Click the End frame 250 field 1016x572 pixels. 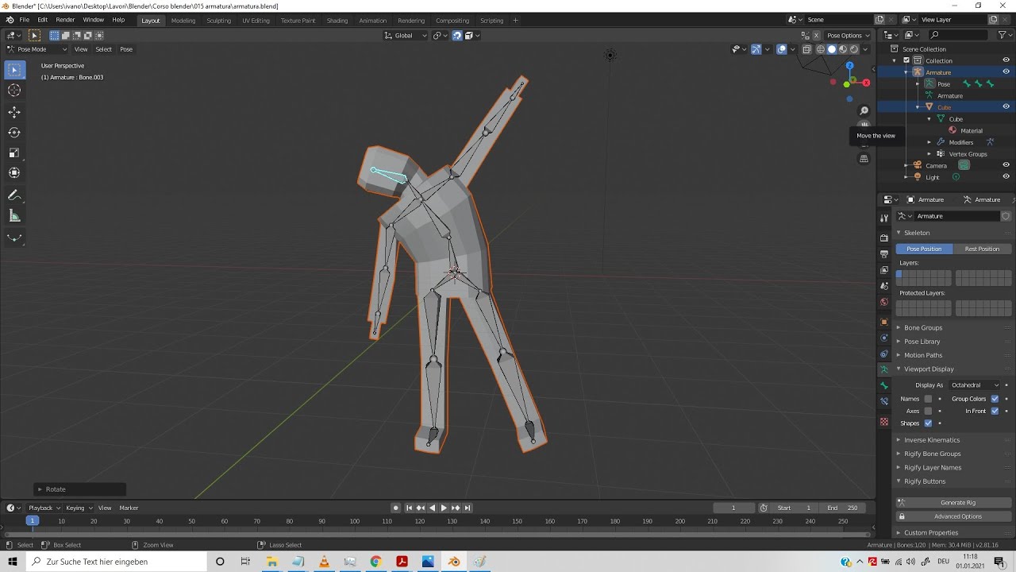(x=842, y=508)
